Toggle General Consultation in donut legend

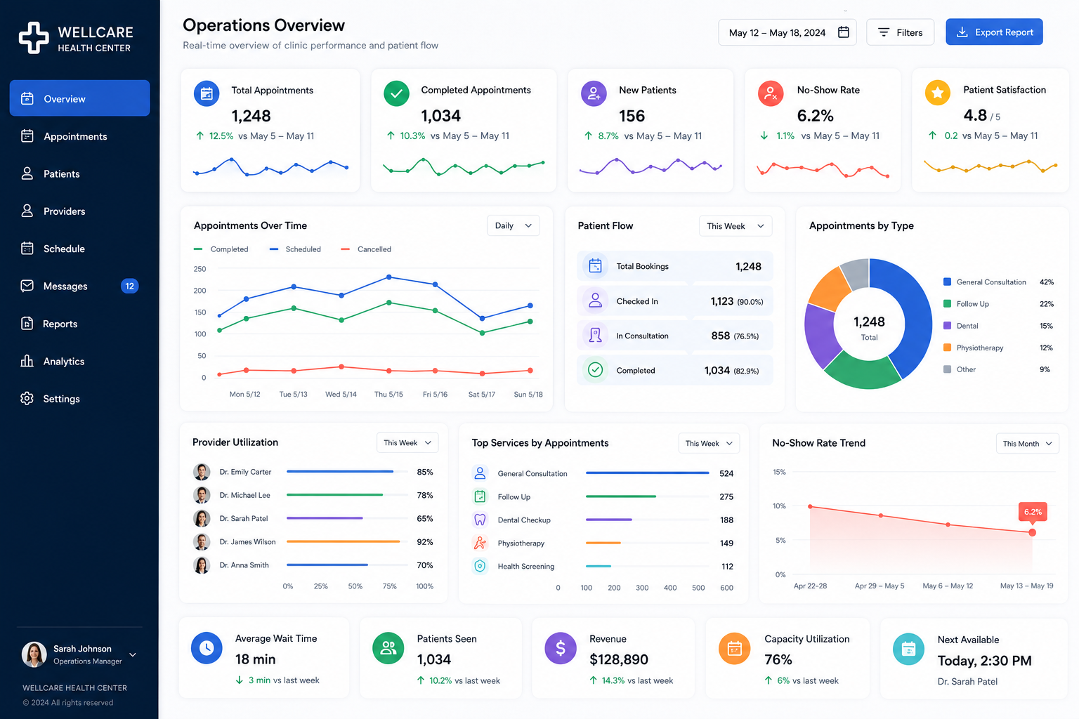[x=984, y=282]
